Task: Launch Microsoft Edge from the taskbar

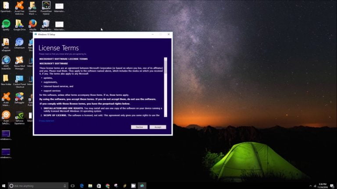Action: [x=82, y=185]
